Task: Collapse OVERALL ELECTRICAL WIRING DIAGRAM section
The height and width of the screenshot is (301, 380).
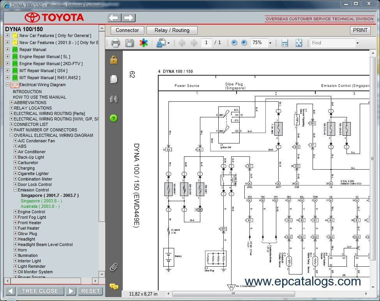Action: click(11, 135)
